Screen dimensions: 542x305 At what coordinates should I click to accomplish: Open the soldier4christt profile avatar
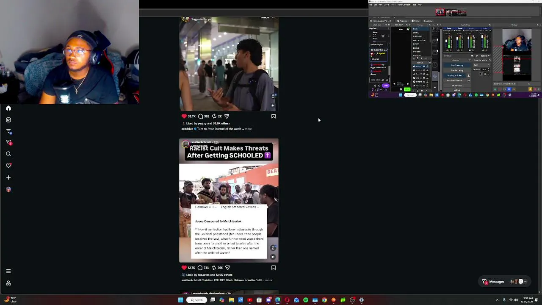point(185,144)
